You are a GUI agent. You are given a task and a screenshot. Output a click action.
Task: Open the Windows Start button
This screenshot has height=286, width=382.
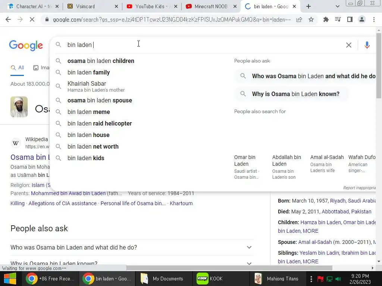[10, 279]
